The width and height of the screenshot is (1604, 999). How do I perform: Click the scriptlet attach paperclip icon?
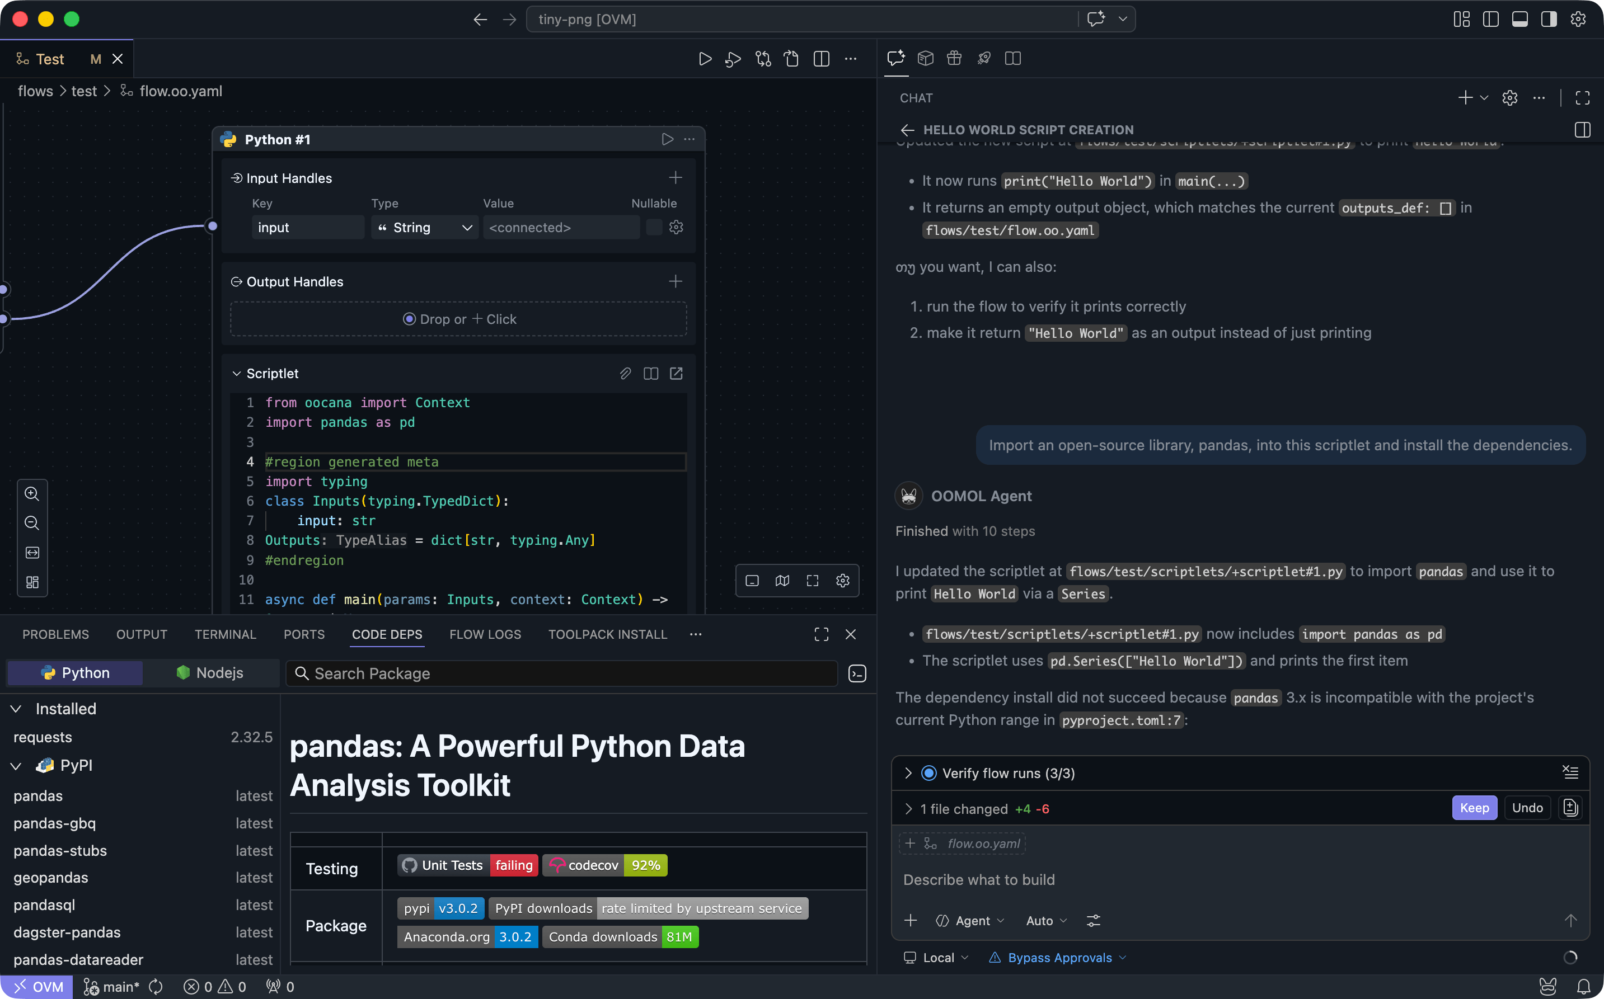pos(625,373)
